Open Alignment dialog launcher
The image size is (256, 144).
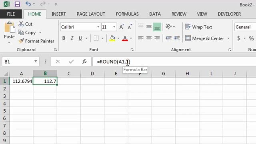230,50
